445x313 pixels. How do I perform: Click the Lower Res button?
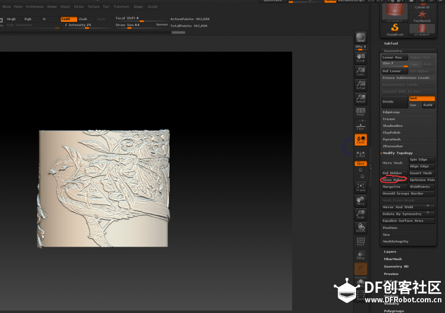tap(395, 58)
